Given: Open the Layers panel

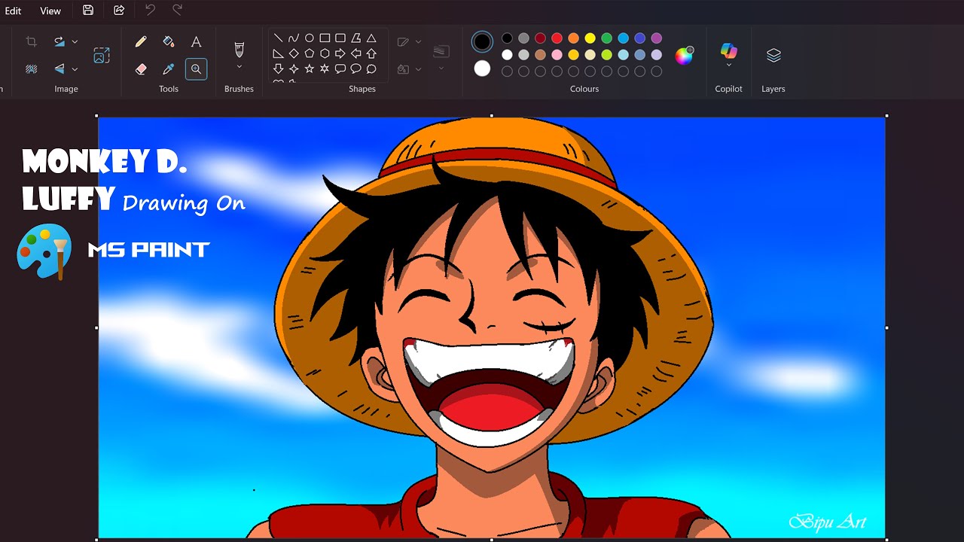Looking at the screenshot, I should [x=773, y=56].
